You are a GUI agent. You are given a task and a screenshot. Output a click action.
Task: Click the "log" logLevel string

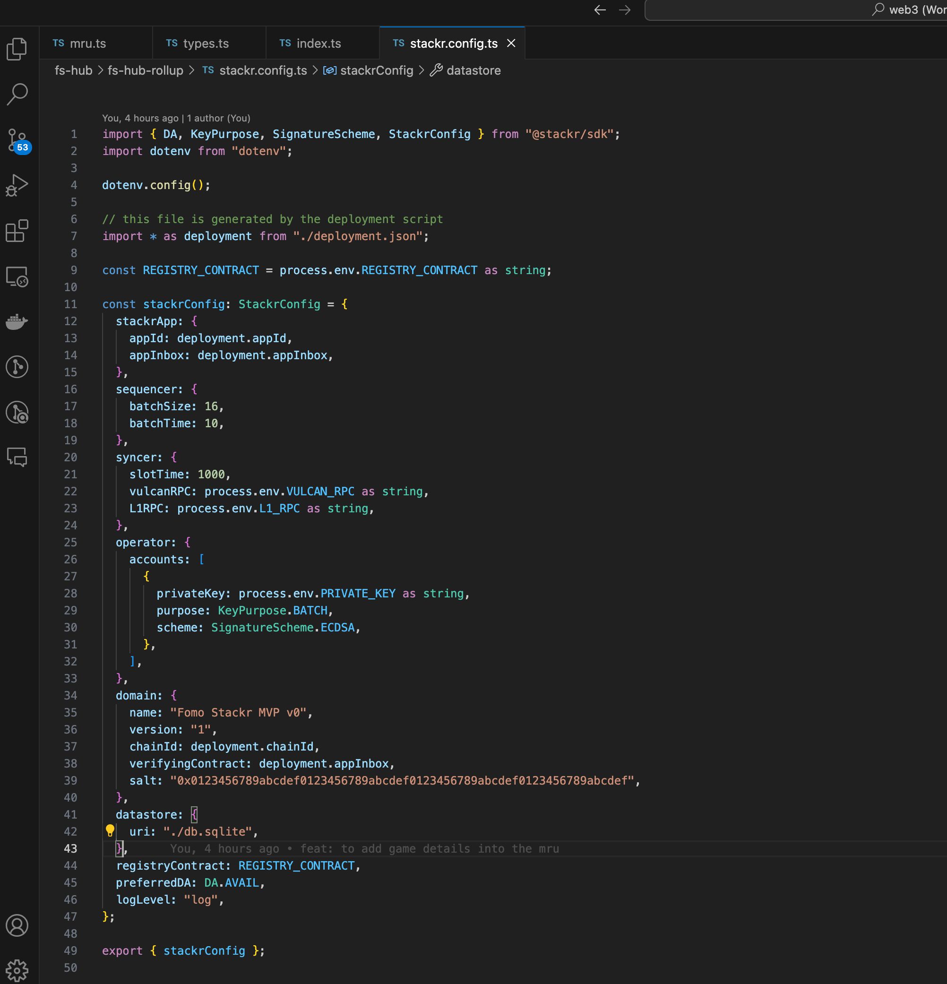click(201, 900)
